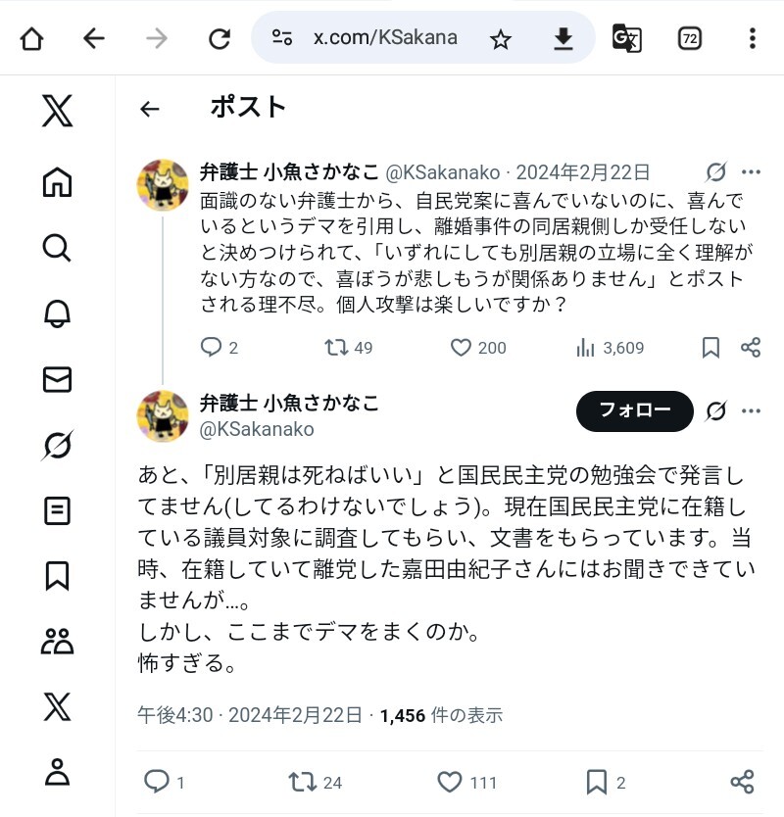Viewport: 784px width, 817px height.
Task: Open the Home icon in X sidebar
Action: pyautogui.click(x=58, y=182)
